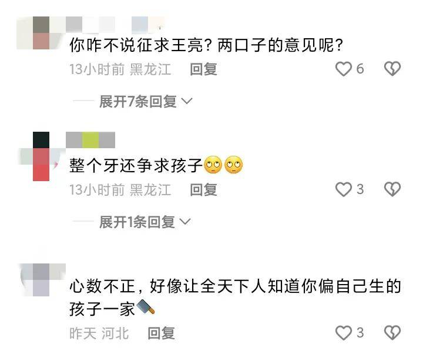Image resolution: width=423 pixels, height=354 pixels.
Task: Like the 整个牙还争求孩子 comment
Action: tap(344, 189)
